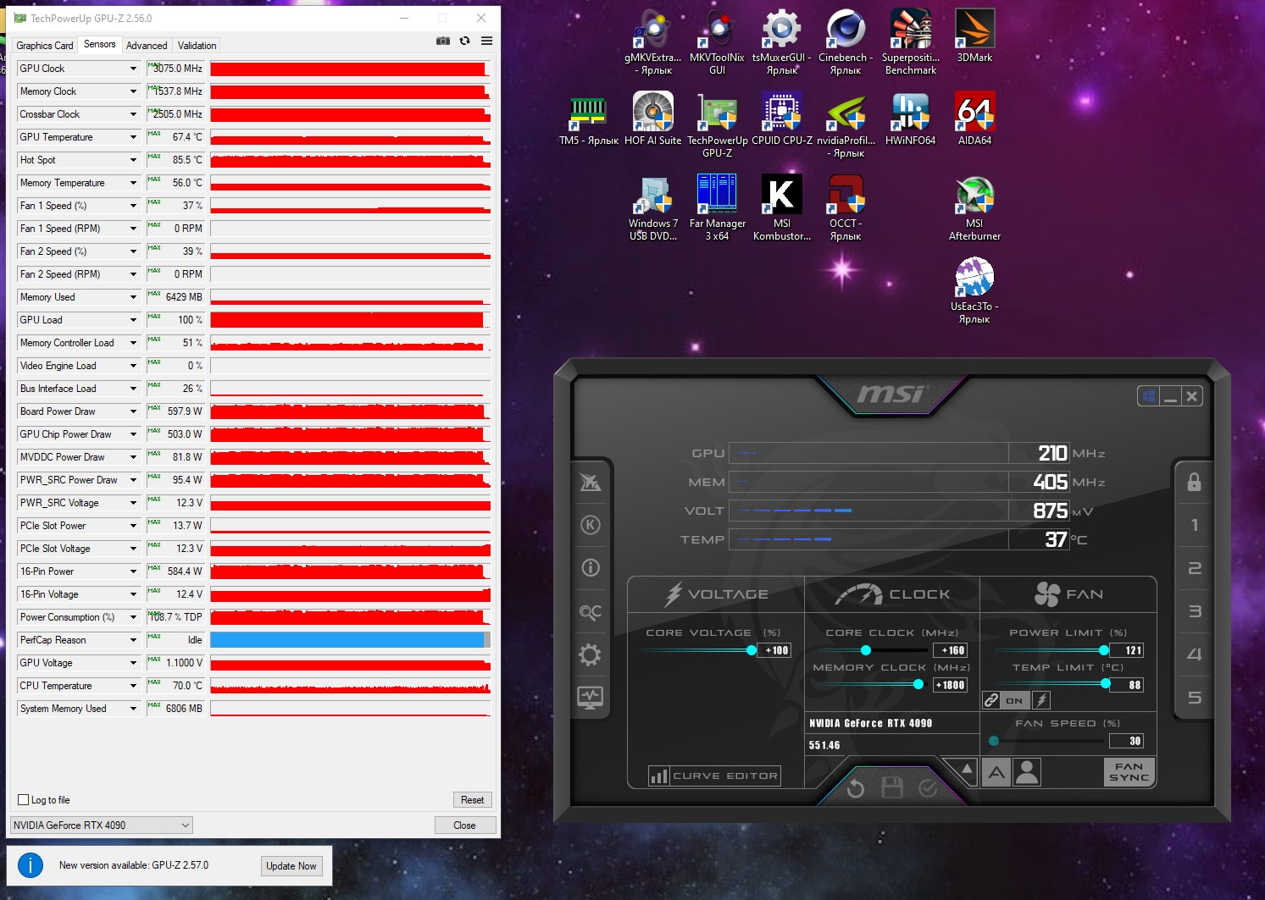Select the nvidiaProfileInspector desktop shortcut
Screen dimensions: 1265x900
click(x=846, y=124)
